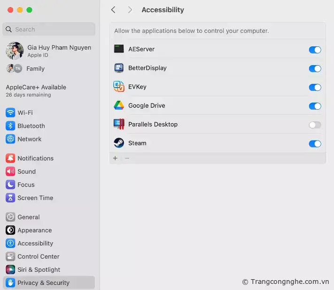Image resolution: width=334 pixels, height=290 pixels.
Task: Open Control Center settings
Action: coord(38,257)
